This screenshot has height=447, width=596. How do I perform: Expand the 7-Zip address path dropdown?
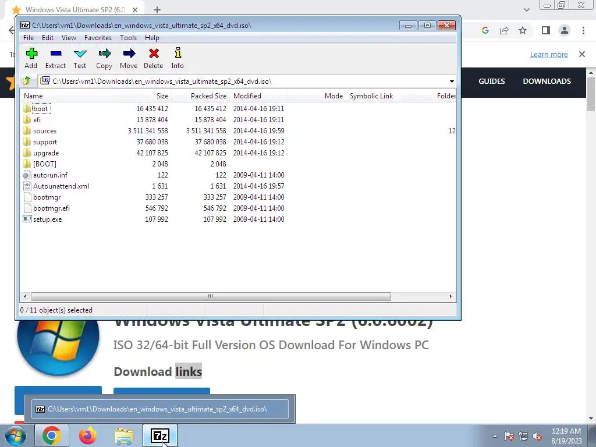452,81
